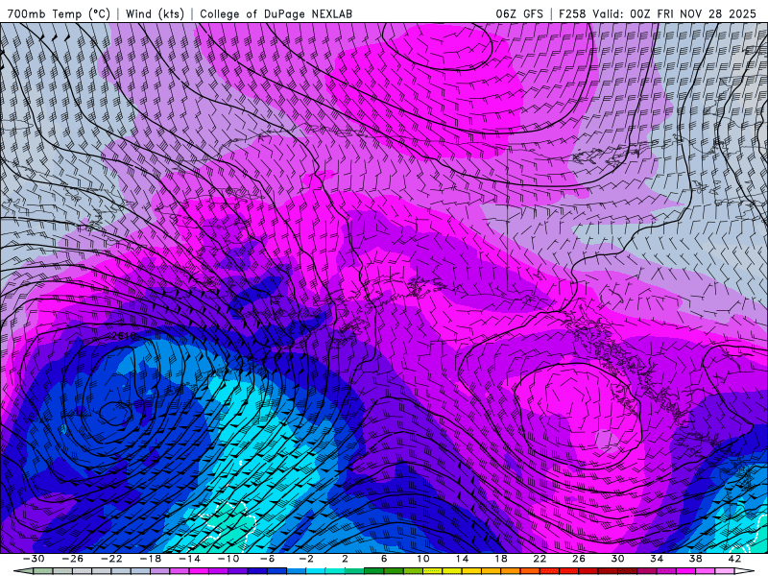Screen dimensions: 768x576
Task: Click the "Wind (kts)" header label
Action: (155, 13)
